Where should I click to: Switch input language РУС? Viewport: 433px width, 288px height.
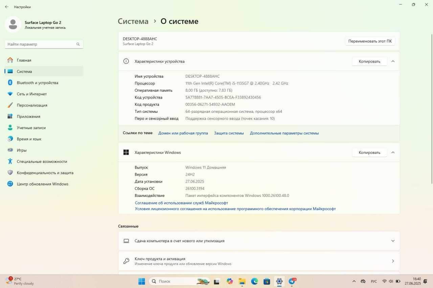374,281
